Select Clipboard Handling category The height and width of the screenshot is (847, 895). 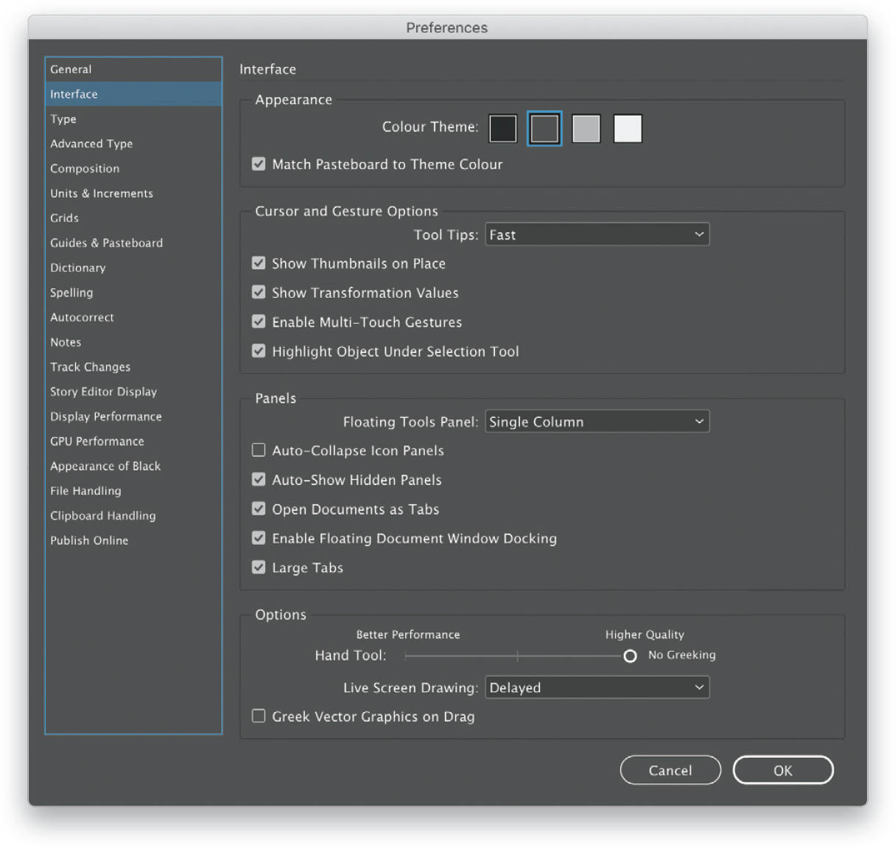133,515
